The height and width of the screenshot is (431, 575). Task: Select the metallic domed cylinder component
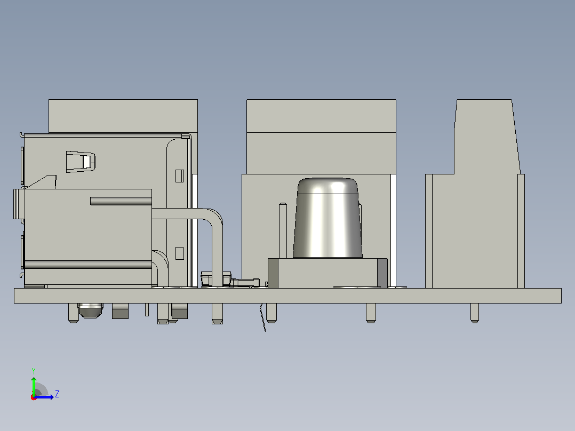[x=328, y=218]
